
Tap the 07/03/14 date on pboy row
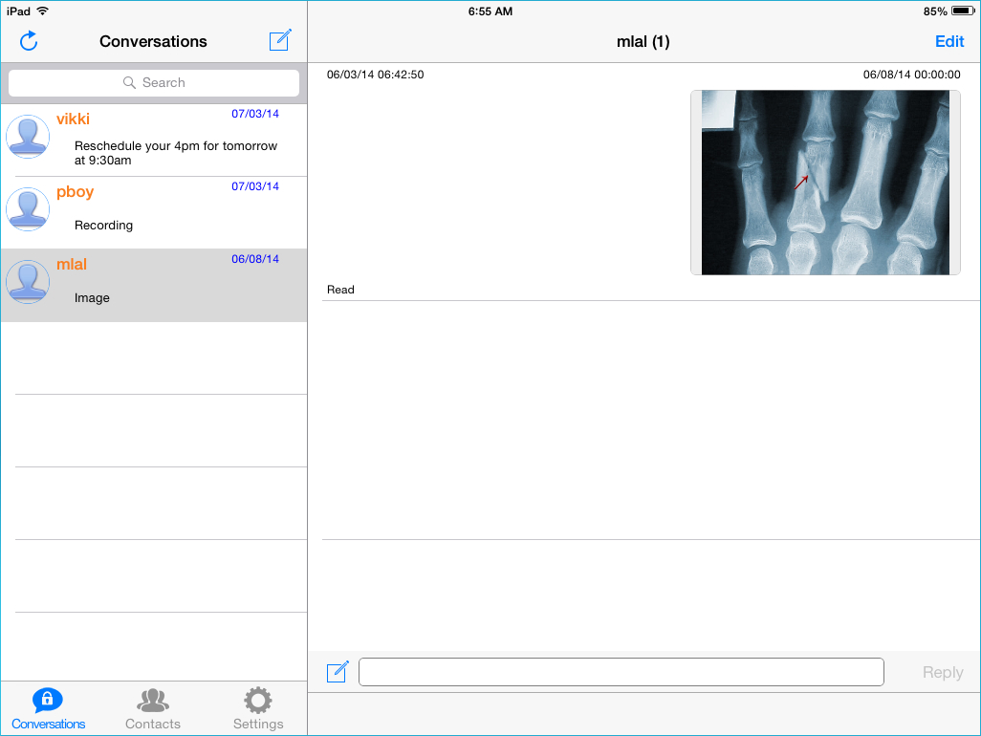[255, 186]
